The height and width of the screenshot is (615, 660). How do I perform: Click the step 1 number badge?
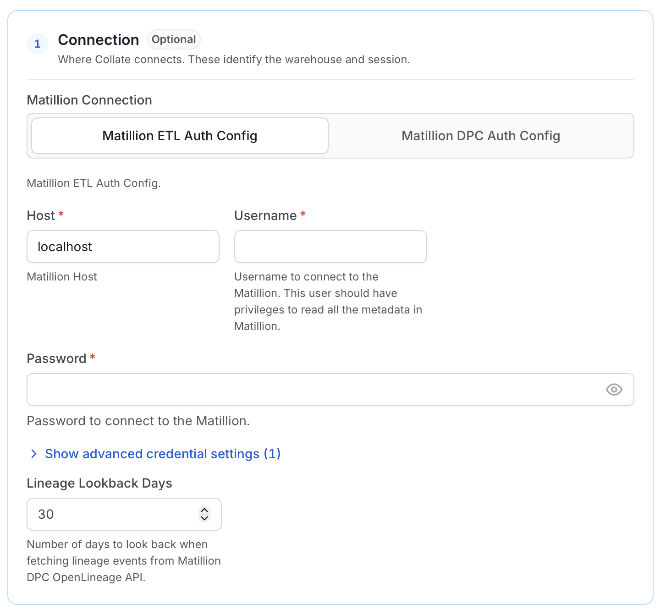coord(38,44)
